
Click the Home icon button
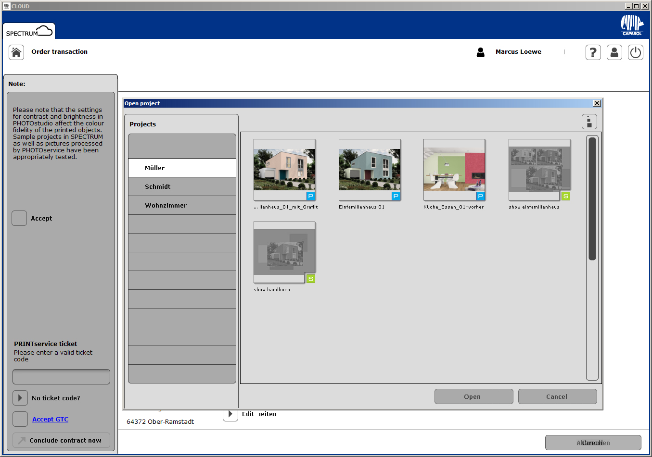click(16, 52)
